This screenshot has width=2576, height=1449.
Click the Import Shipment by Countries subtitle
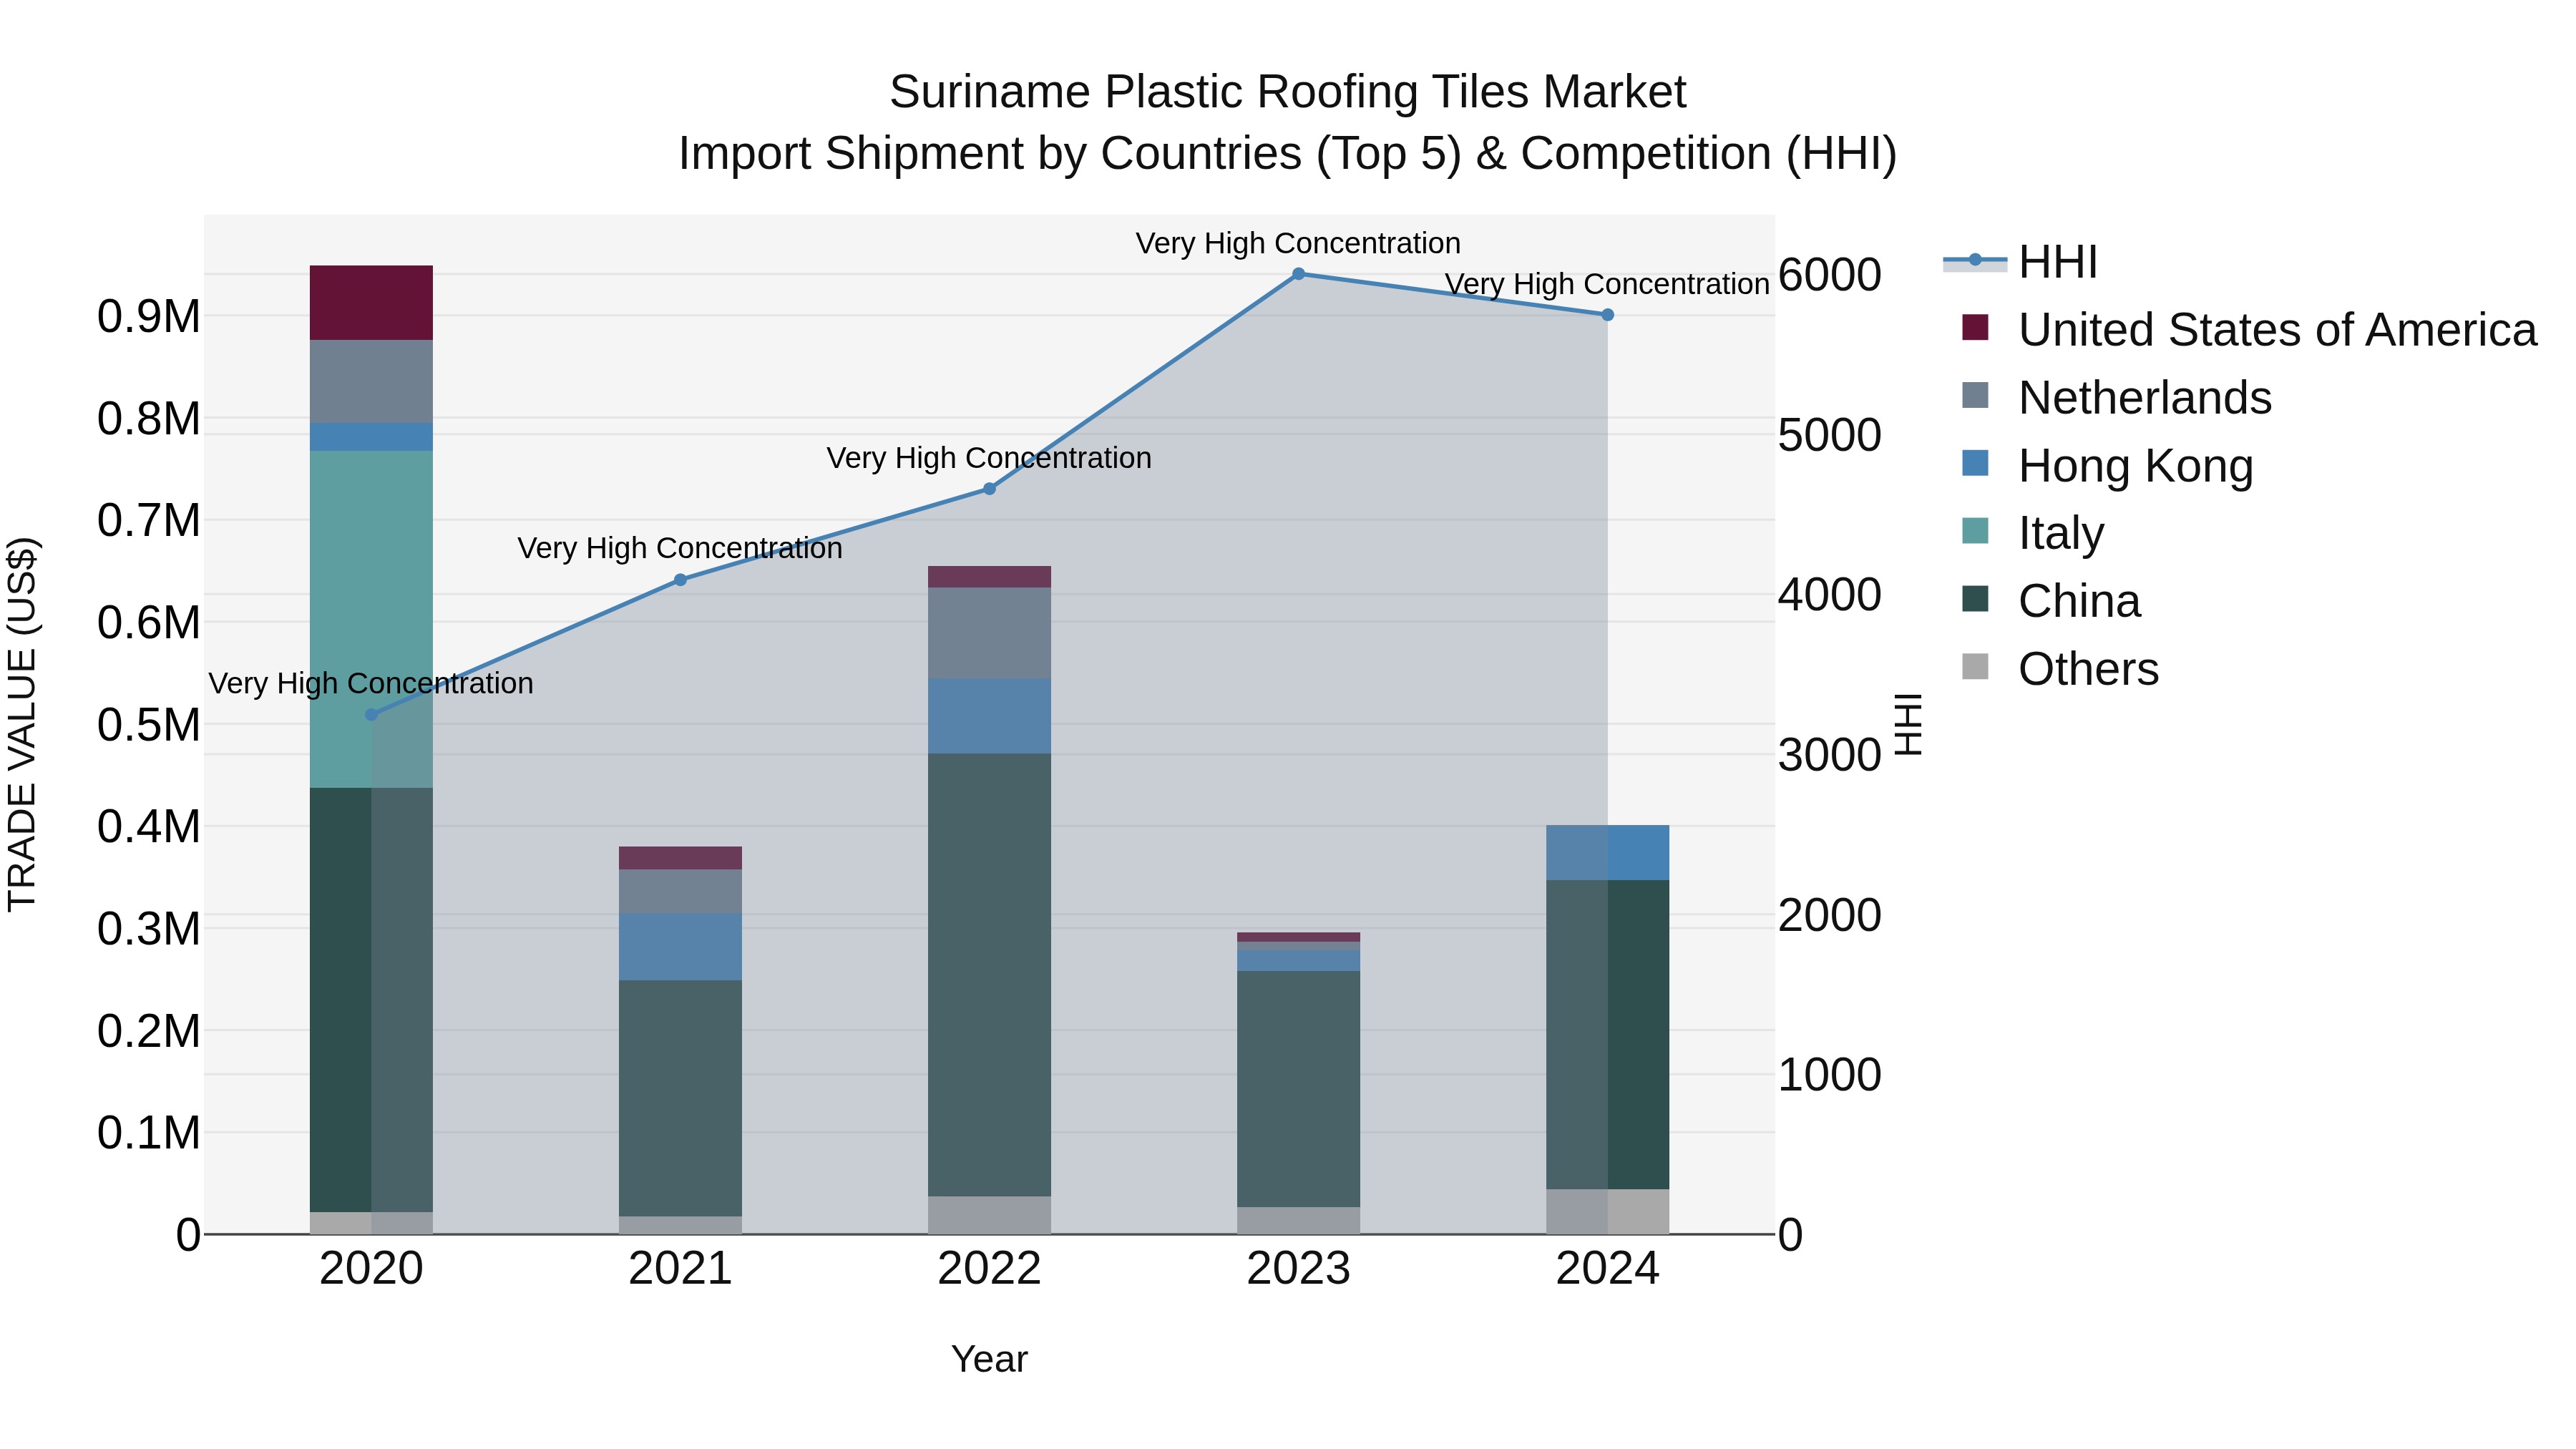click(x=1288, y=154)
